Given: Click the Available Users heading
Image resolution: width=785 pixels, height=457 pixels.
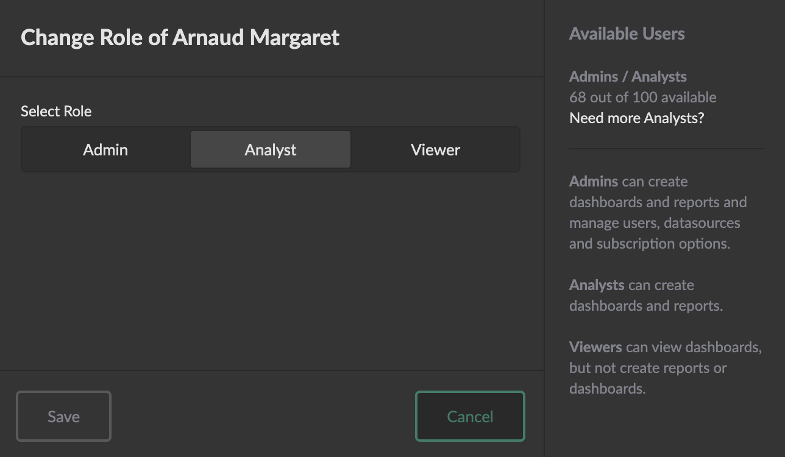Looking at the screenshot, I should [627, 34].
